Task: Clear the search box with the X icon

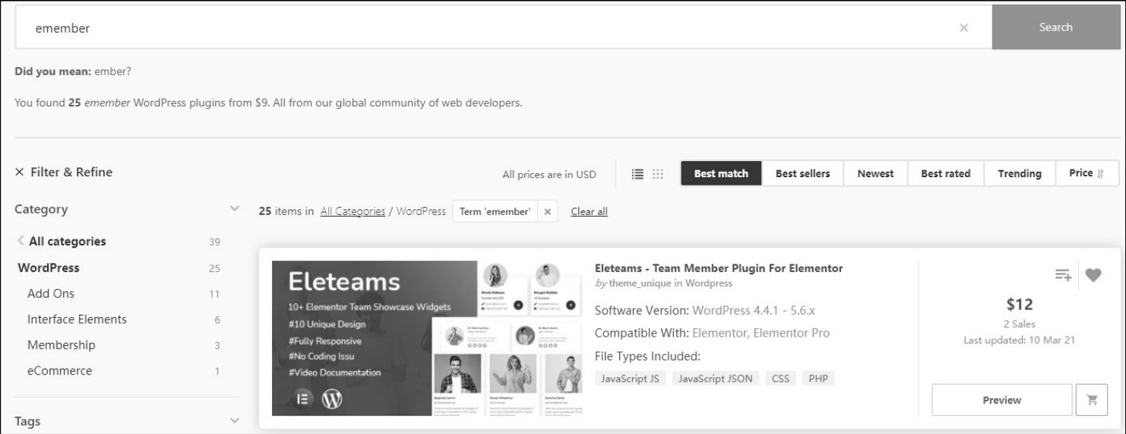Action: coord(963,27)
